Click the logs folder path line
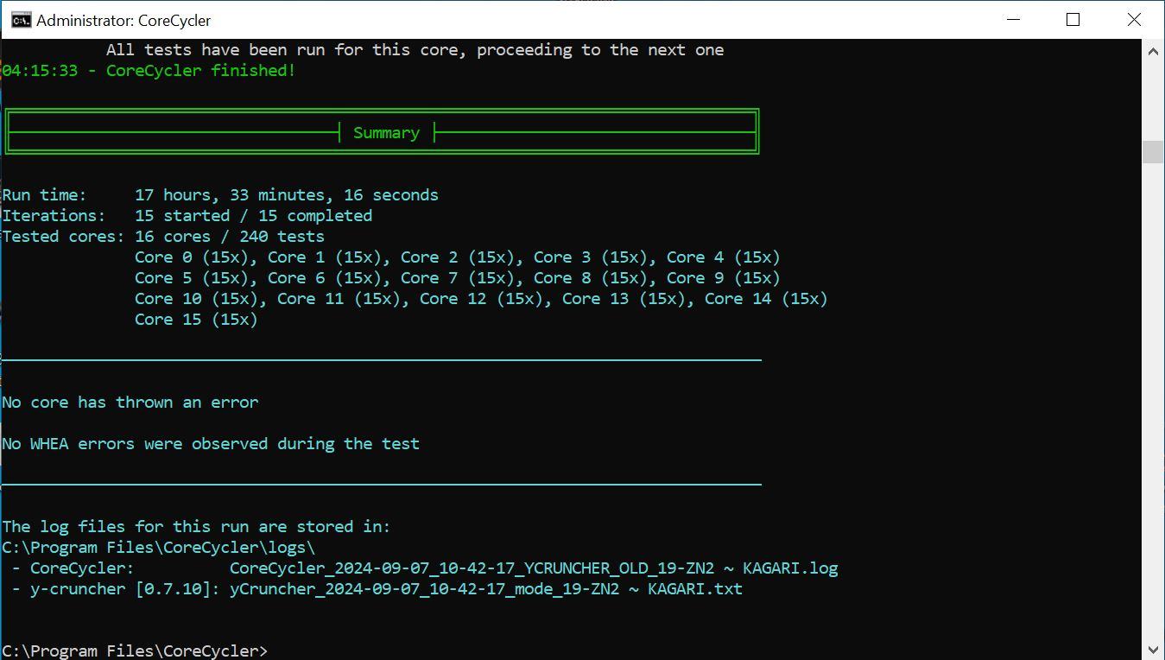The width and height of the screenshot is (1165, 660). pyautogui.click(x=159, y=548)
